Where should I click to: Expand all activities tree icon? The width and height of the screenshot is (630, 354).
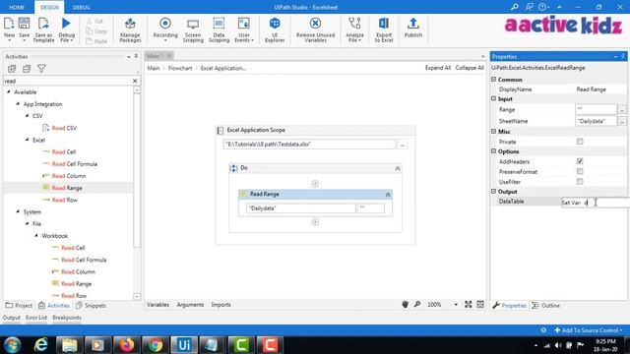click(12, 69)
